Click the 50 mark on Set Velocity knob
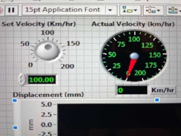 pyautogui.click(x=25, y=44)
